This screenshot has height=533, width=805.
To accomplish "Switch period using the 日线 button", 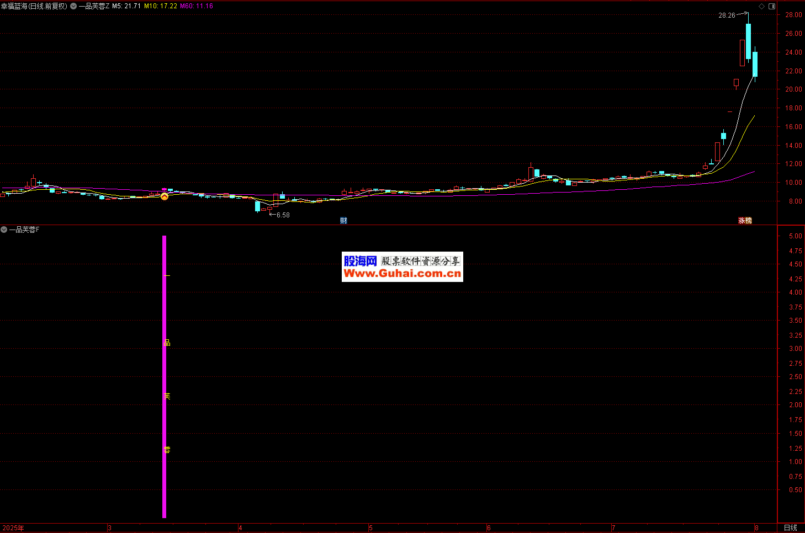I will point(791,528).
